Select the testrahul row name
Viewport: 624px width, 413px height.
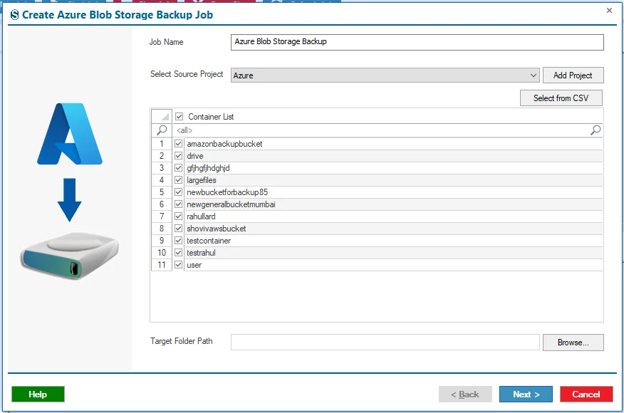click(x=201, y=253)
